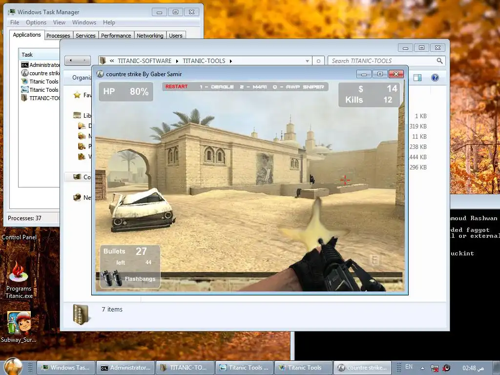
Task: Open the Windows Start orb
Action: pyautogui.click(x=13, y=367)
